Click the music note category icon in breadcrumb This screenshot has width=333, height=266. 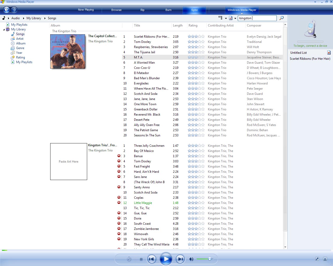click(4, 18)
